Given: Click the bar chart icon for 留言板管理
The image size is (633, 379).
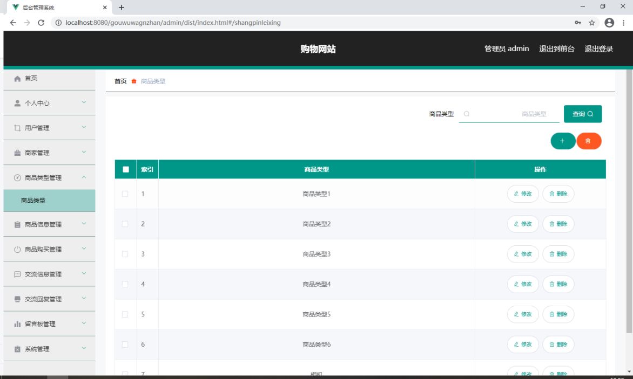Looking at the screenshot, I should pyautogui.click(x=17, y=324).
